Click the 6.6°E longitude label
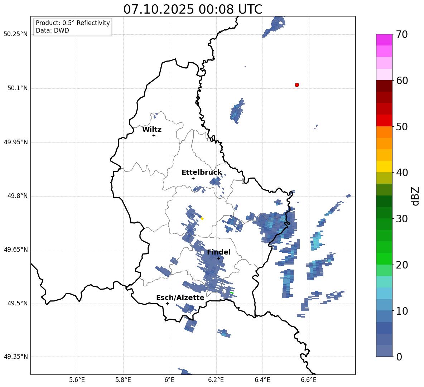The width and height of the screenshot is (424, 387). tap(309, 380)
